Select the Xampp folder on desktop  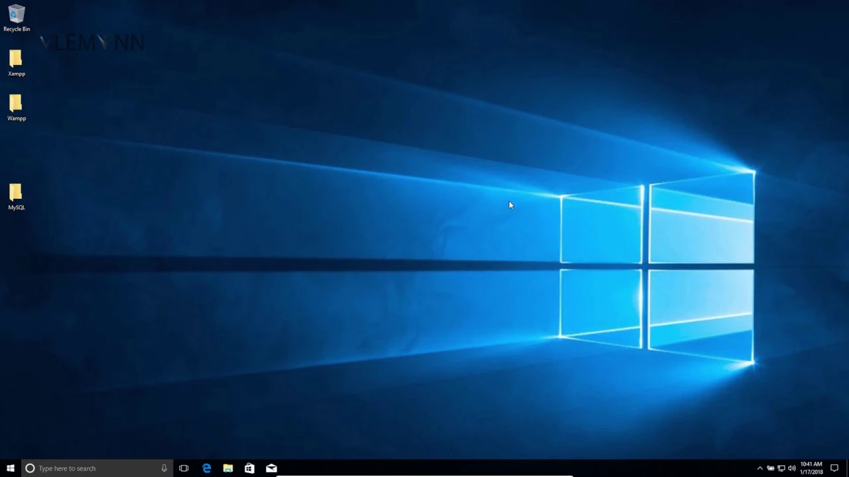17,64
